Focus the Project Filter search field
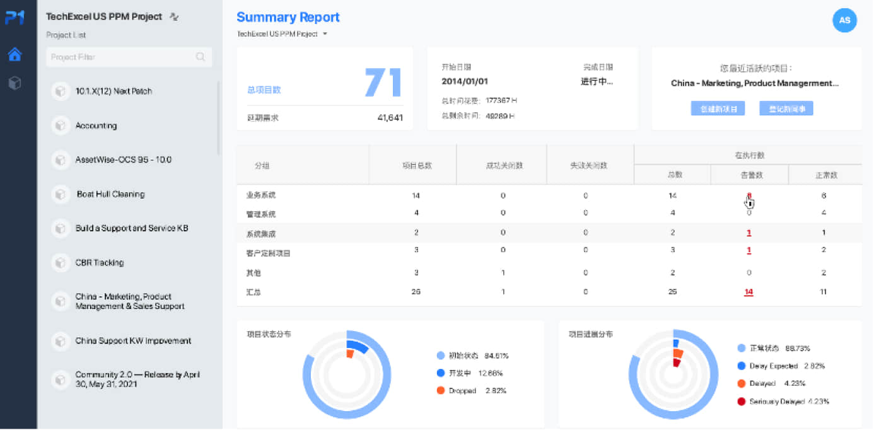This screenshot has height=430, width=874. tap(129, 57)
